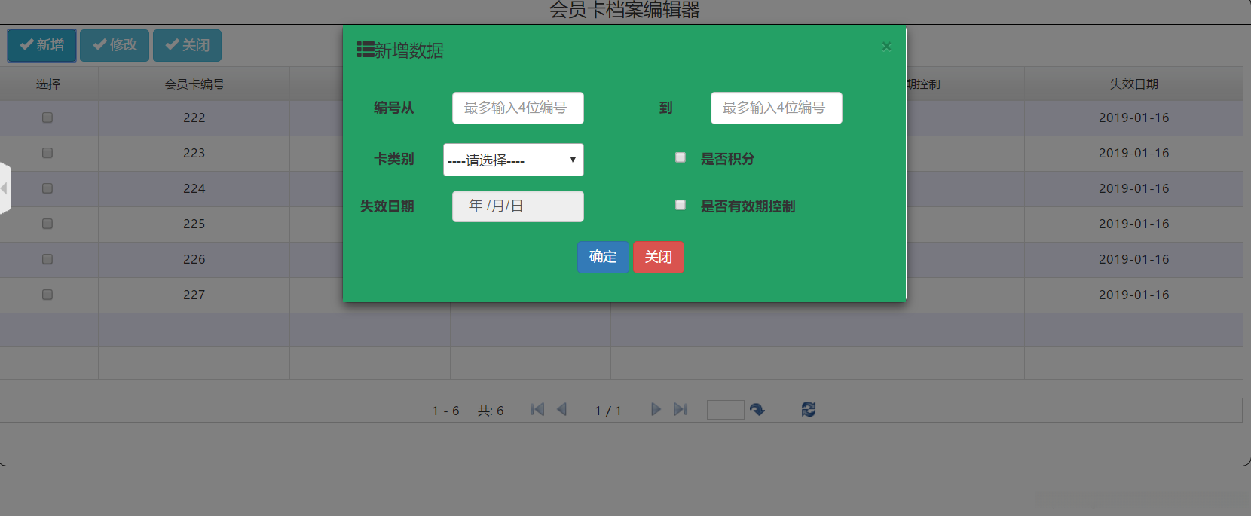
Task: Focus the 编号从 start number input
Action: 518,108
